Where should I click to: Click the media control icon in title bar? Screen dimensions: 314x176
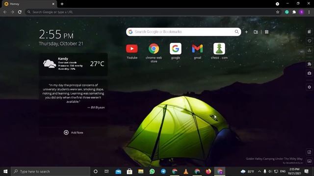point(277,4)
